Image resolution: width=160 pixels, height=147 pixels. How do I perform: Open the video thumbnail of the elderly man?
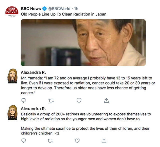[83, 43]
